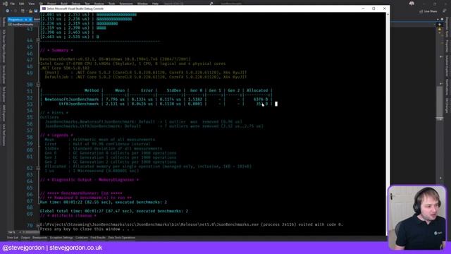The width and height of the screenshot is (451, 254).
Task: Click the presenter webcam thumbnail
Action: (x=417, y=218)
